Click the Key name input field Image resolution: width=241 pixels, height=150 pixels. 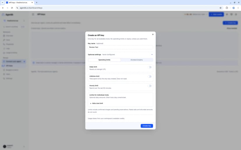[120, 47]
